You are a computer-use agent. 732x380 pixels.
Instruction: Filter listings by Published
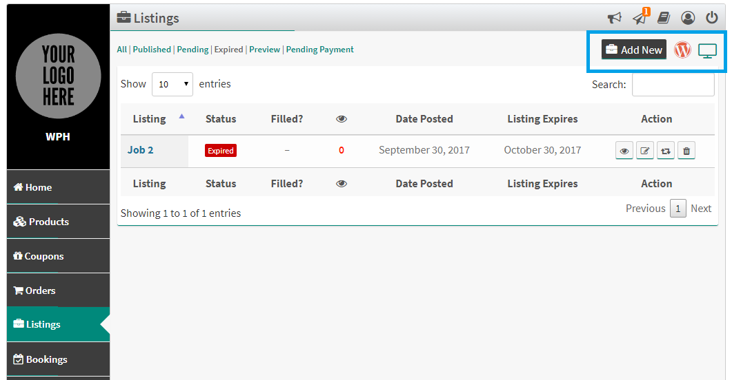pos(152,50)
